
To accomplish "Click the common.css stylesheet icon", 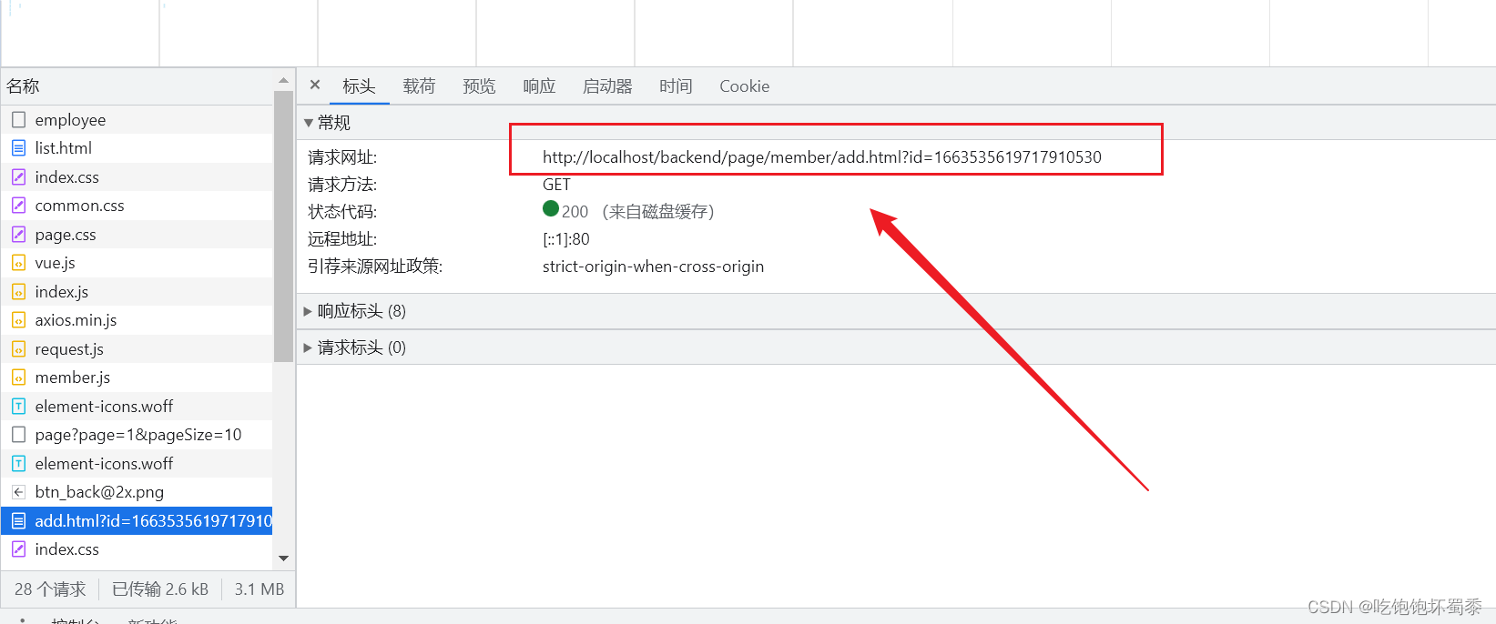I will pyautogui.click(x=18, y=205).
